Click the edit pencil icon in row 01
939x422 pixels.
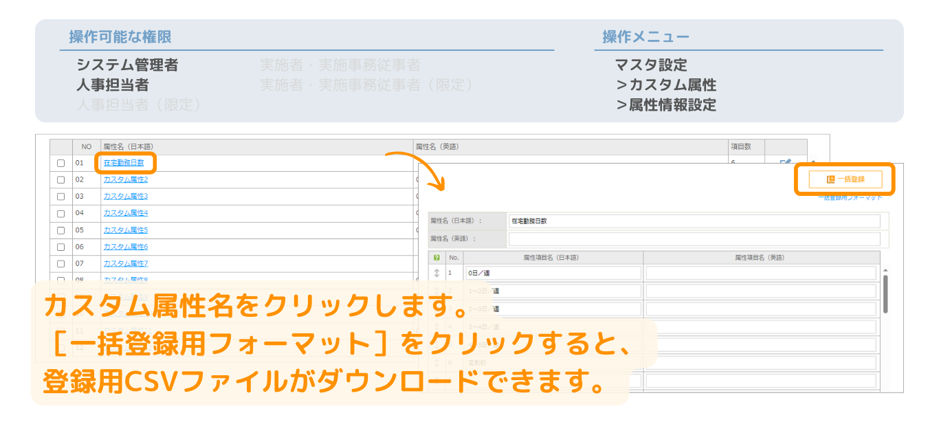click(784, 162)
